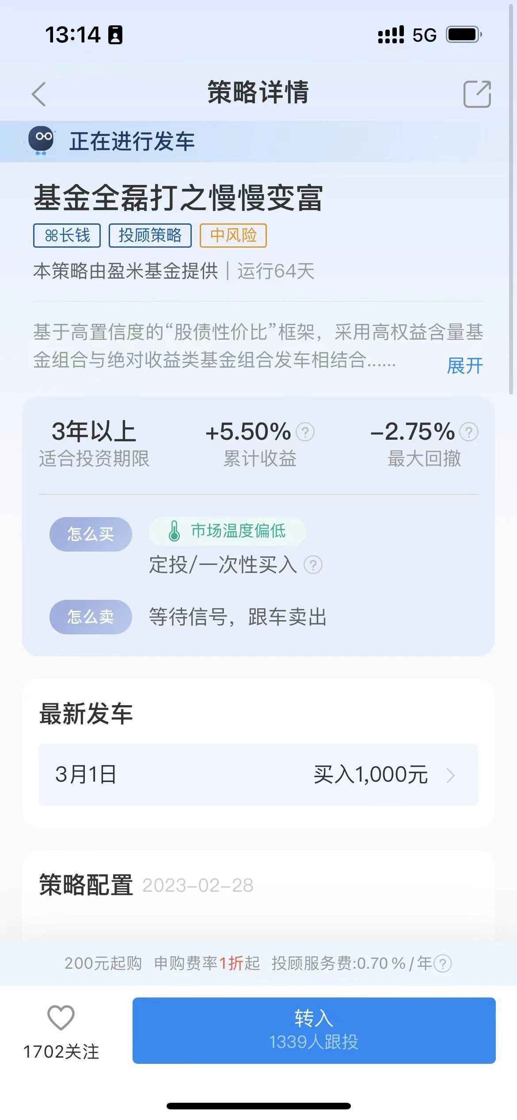The width and height of the screenshot is (517, 1120).
Task: Select the 长钱 tag
Action: tap(67, 235)
